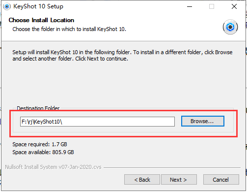Click the horizontal divider line beside the Nullsoft text
The width and height of the screenshot is (247, 192).
coord(172,167)
